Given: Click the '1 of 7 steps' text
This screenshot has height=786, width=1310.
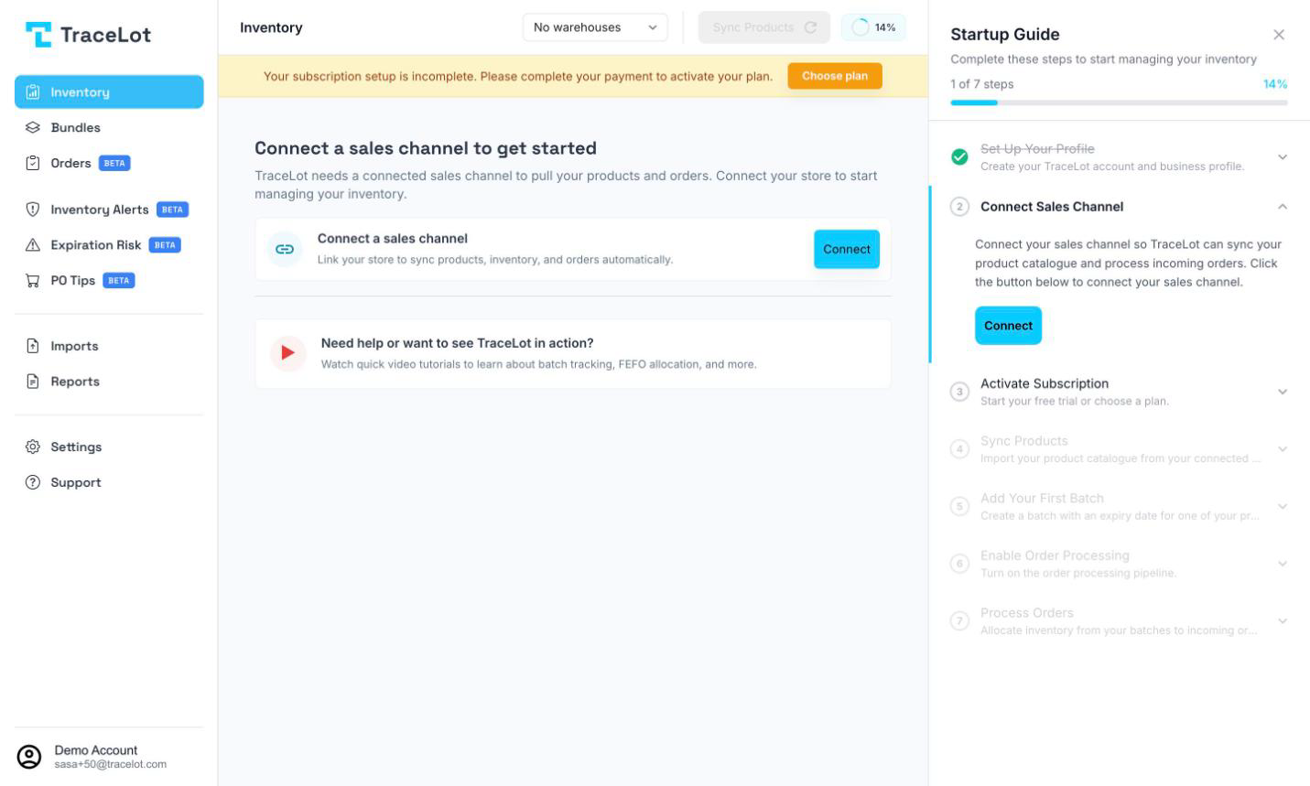Looking at the screenshot, I should coord(982,84).
